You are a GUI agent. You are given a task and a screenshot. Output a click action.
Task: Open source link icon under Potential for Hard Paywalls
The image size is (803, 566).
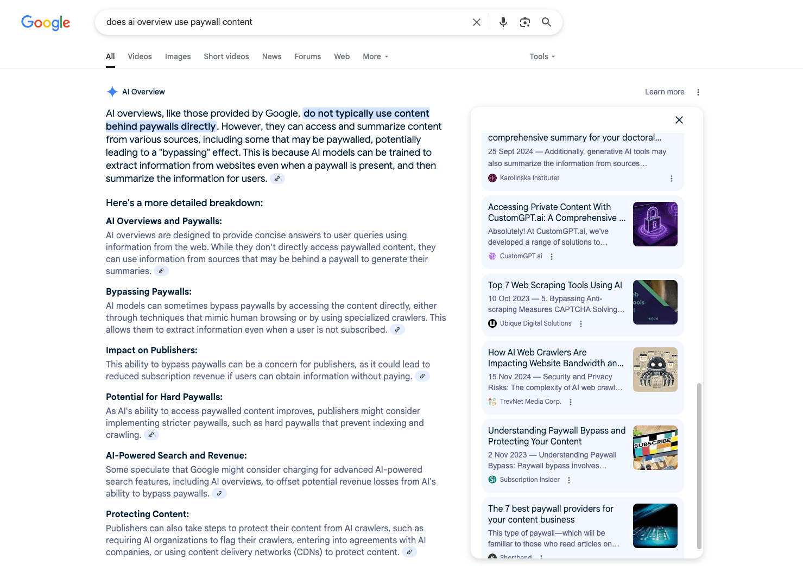(x=151, y=435)
